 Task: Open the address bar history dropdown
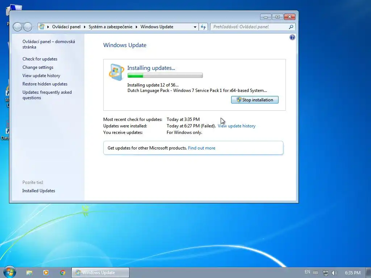point(195,27)
